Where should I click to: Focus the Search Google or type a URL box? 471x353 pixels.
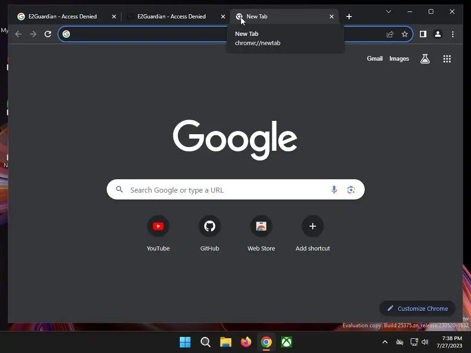click(x=235, y=190)
